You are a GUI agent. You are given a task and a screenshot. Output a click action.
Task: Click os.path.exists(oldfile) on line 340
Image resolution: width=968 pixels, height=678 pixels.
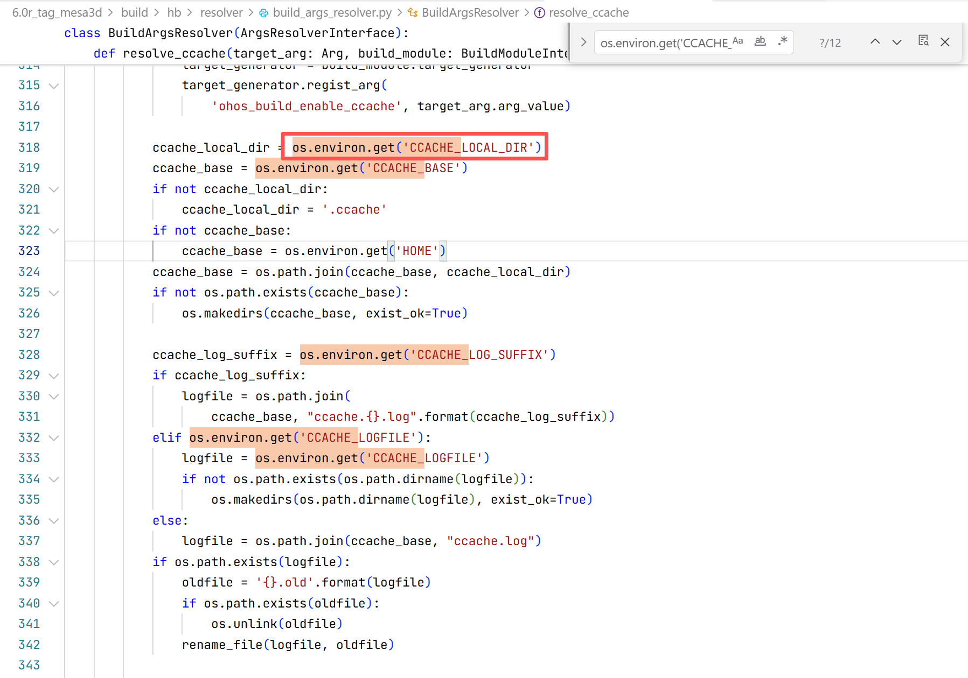(288, 603)
